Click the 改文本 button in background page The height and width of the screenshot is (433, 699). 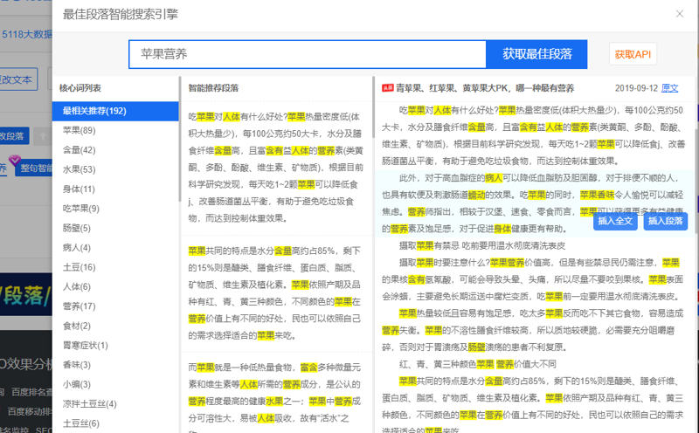(17, 79)
